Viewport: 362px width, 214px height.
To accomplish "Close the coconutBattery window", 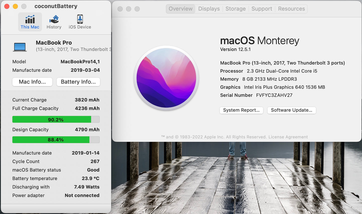I will pyautogui.click(x=7, y=6).
